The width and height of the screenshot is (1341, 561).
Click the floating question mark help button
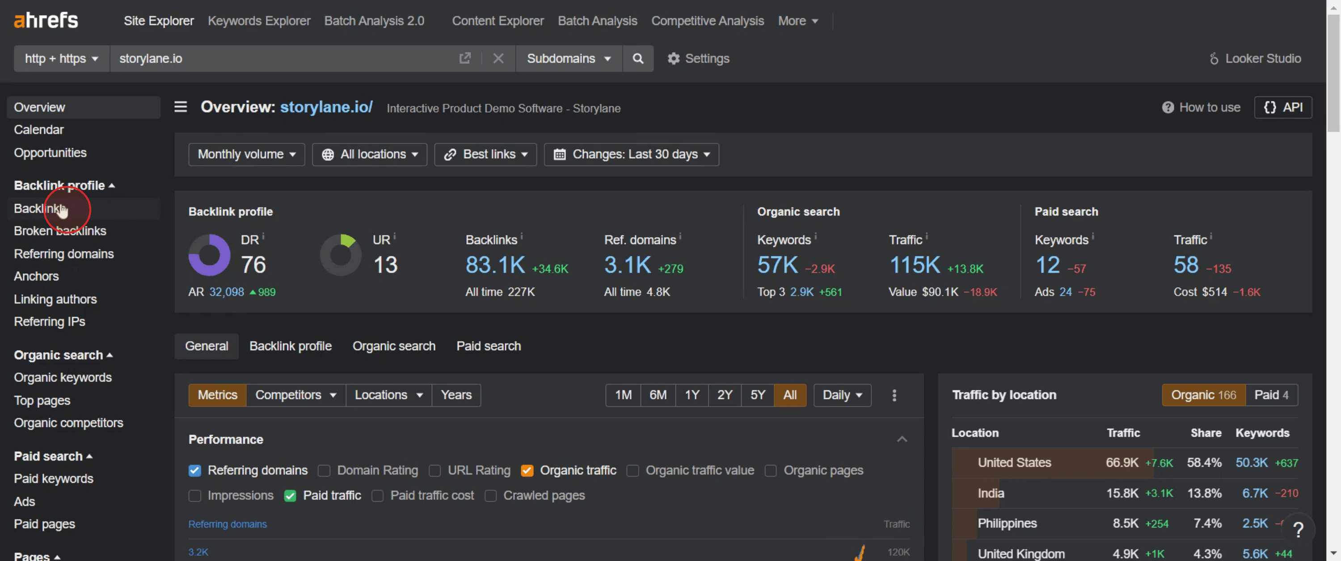[x=1298, y=530]
